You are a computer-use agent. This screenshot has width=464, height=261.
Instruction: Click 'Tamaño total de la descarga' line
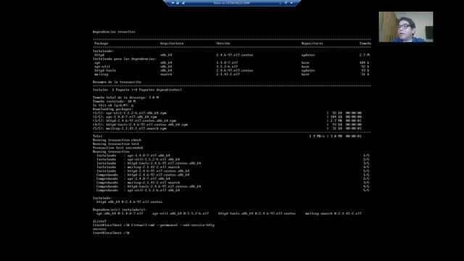[125, 97]
